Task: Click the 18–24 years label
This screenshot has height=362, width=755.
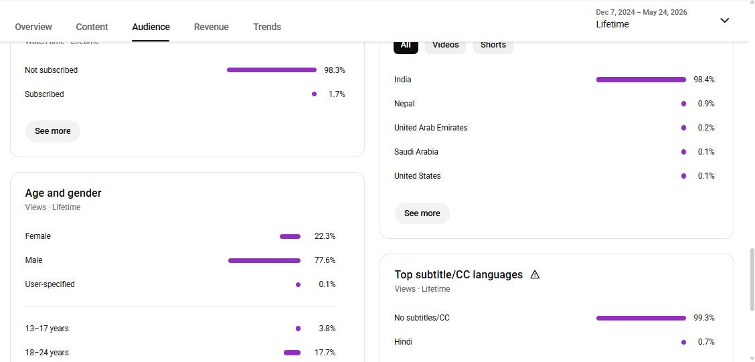Action: (x=47, y=353)
